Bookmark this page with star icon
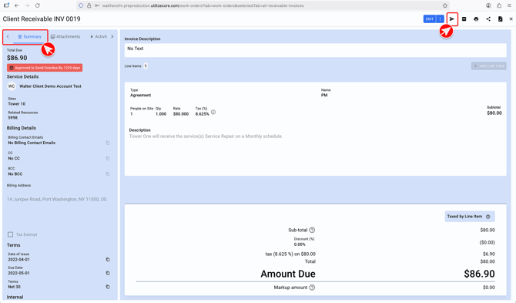516x303 pixels. [x=445, y=5]
